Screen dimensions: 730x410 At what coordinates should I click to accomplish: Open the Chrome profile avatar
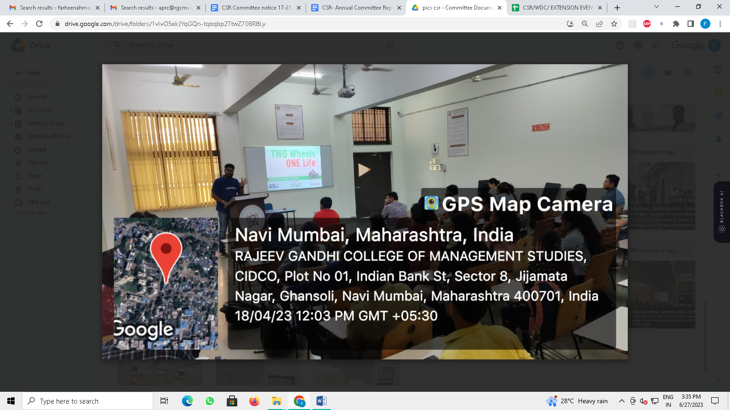(705, 24)
